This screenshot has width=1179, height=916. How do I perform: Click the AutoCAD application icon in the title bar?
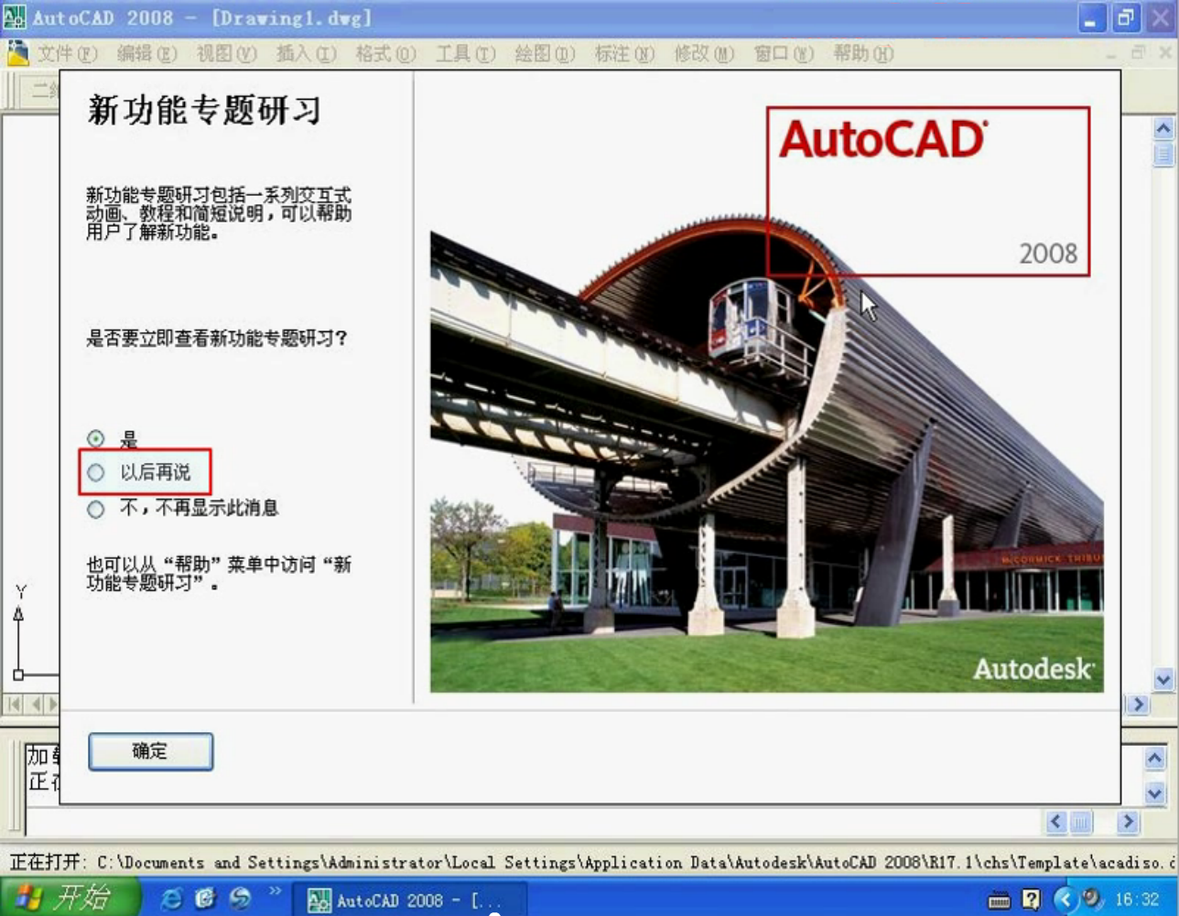13,16
